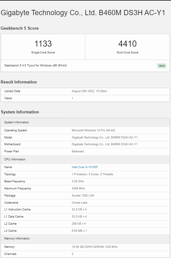Click the Geekbench 5.4.5 Tryout version text
The height and width of the screenshot is (258, 171).
pyautogui.click(x=35, y=66)
